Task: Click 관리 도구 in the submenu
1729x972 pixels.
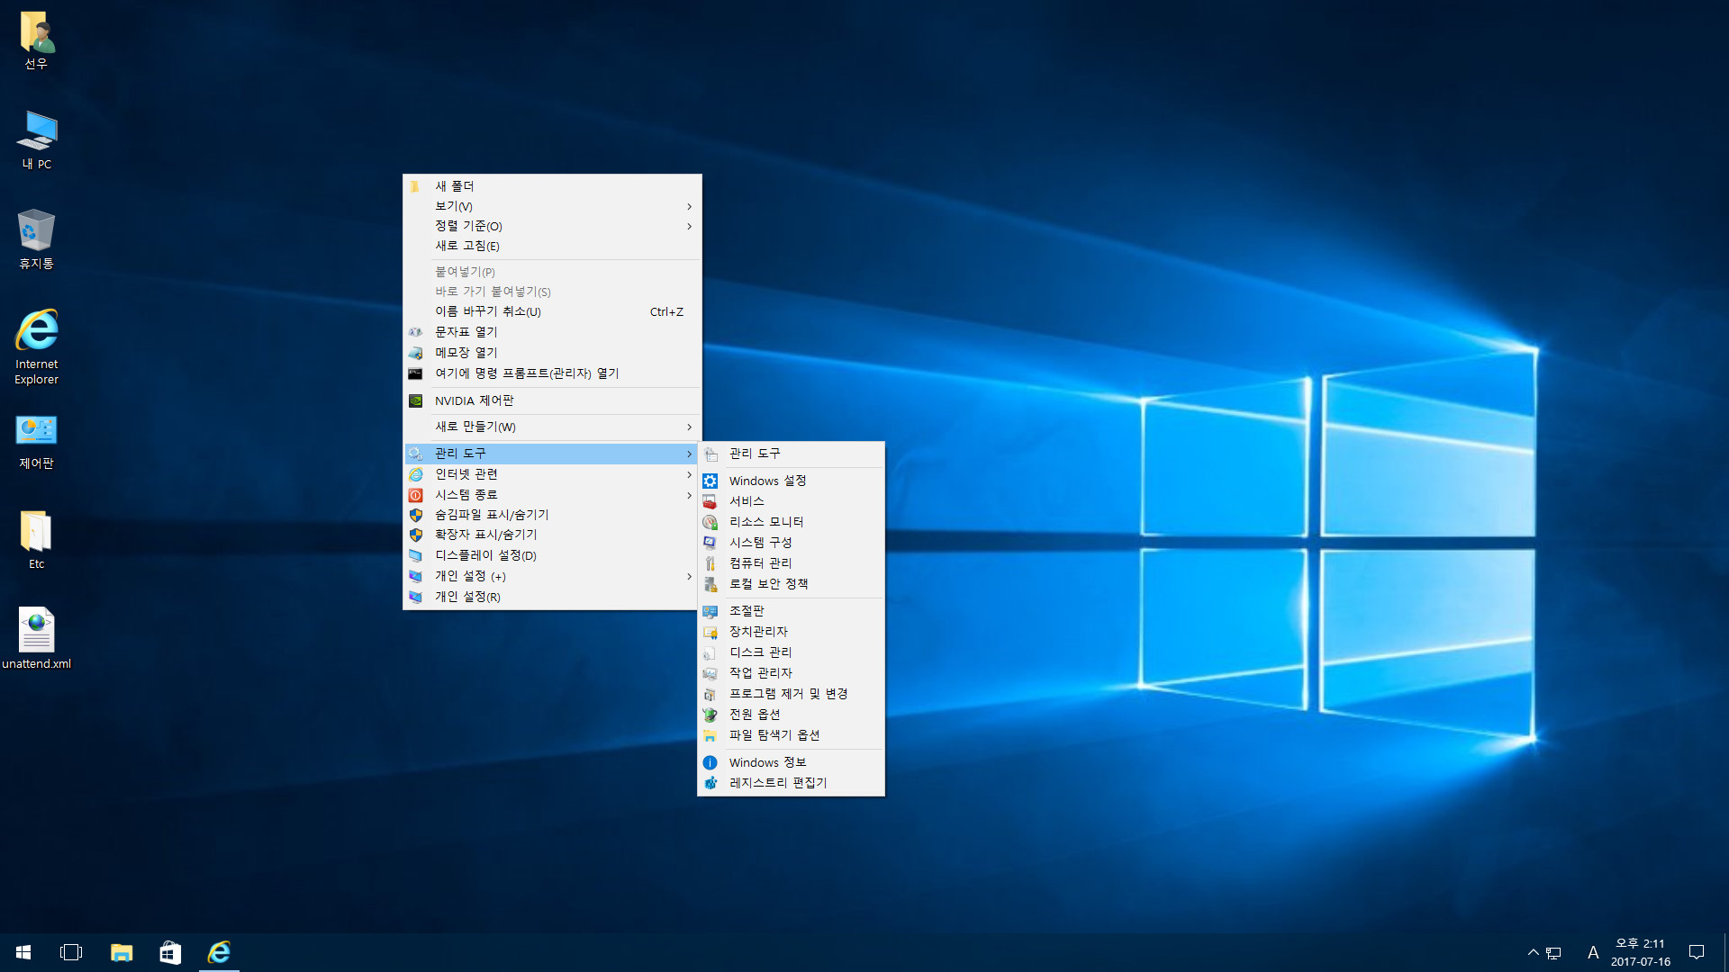Action: (x=791, y=454)
